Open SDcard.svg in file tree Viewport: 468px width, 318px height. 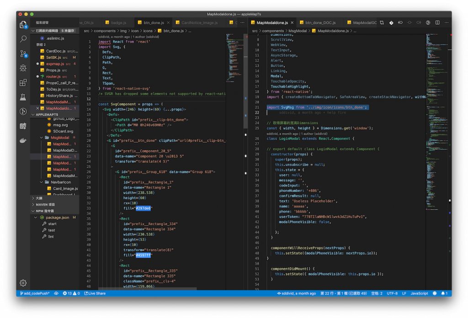point(63,131)
